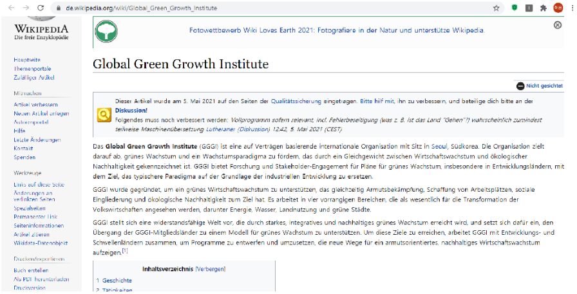Click the Mitmachen sidebar heading
Screen dimensions: 577x294
tap(28, 93)
